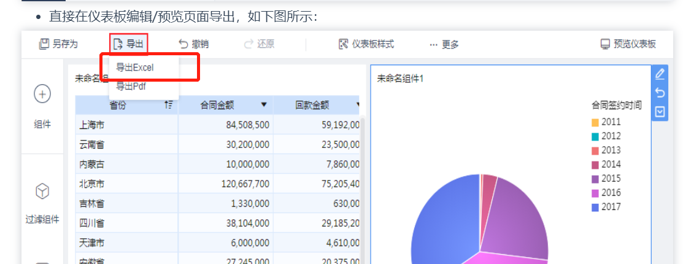The height and width of the screenshot is (264, 683).
Task: Click the 120,667,700 contract amount cell
Action: 226,184
